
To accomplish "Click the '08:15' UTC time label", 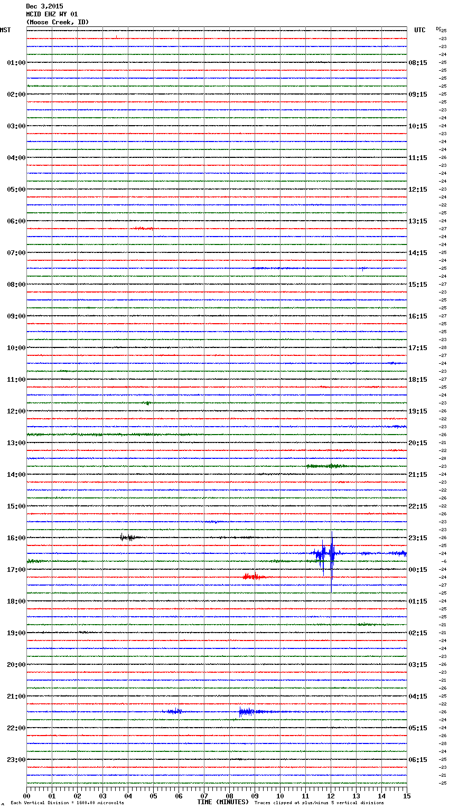I will 418,63.
